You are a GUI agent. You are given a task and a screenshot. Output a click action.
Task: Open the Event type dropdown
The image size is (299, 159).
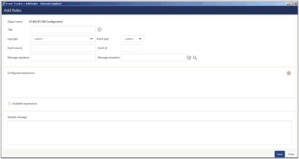[132, 39]
